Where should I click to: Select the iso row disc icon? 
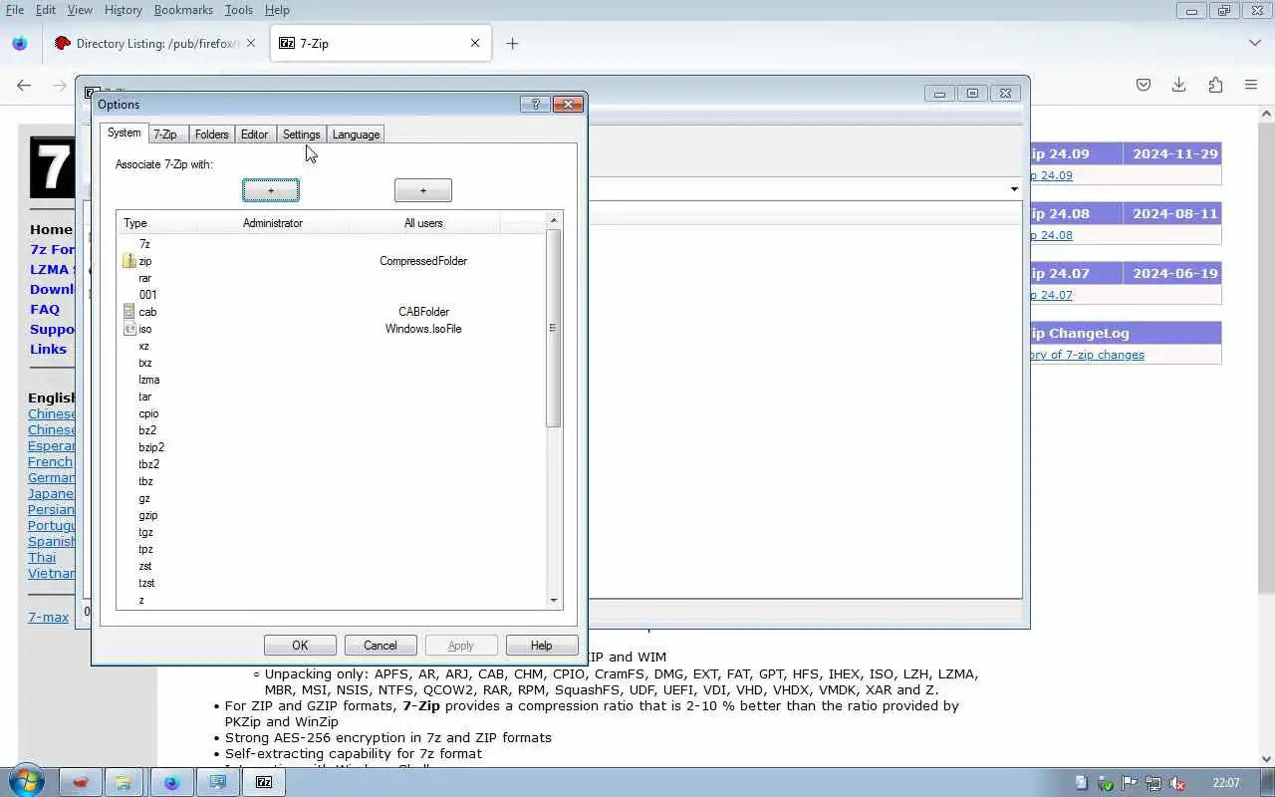tap(129, 329)
